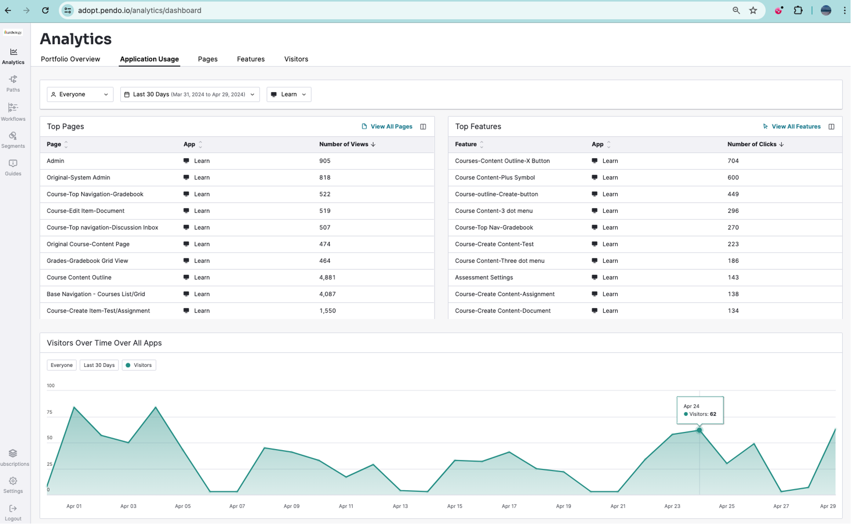
Task: Click the View All Features link
Action: point(792,127)
